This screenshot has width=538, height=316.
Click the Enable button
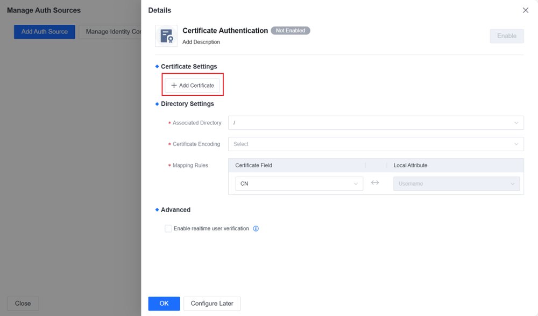[506, 36]
